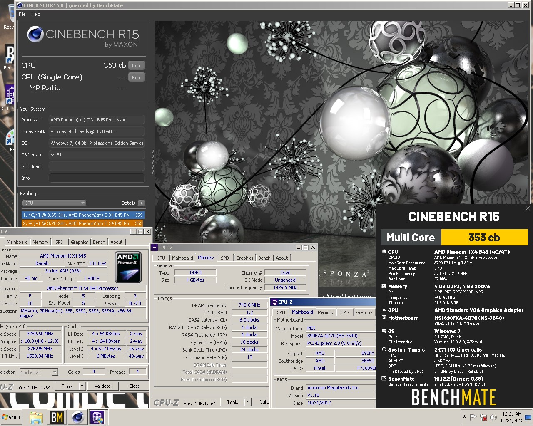Expand ranking Details arrow button
533x426 pixels.
click(142, 203)
